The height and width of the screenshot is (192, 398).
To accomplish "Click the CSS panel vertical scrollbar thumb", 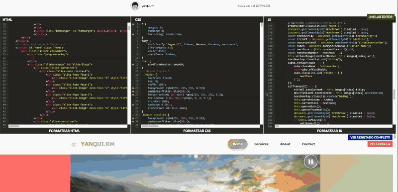I will coord(262,24).
